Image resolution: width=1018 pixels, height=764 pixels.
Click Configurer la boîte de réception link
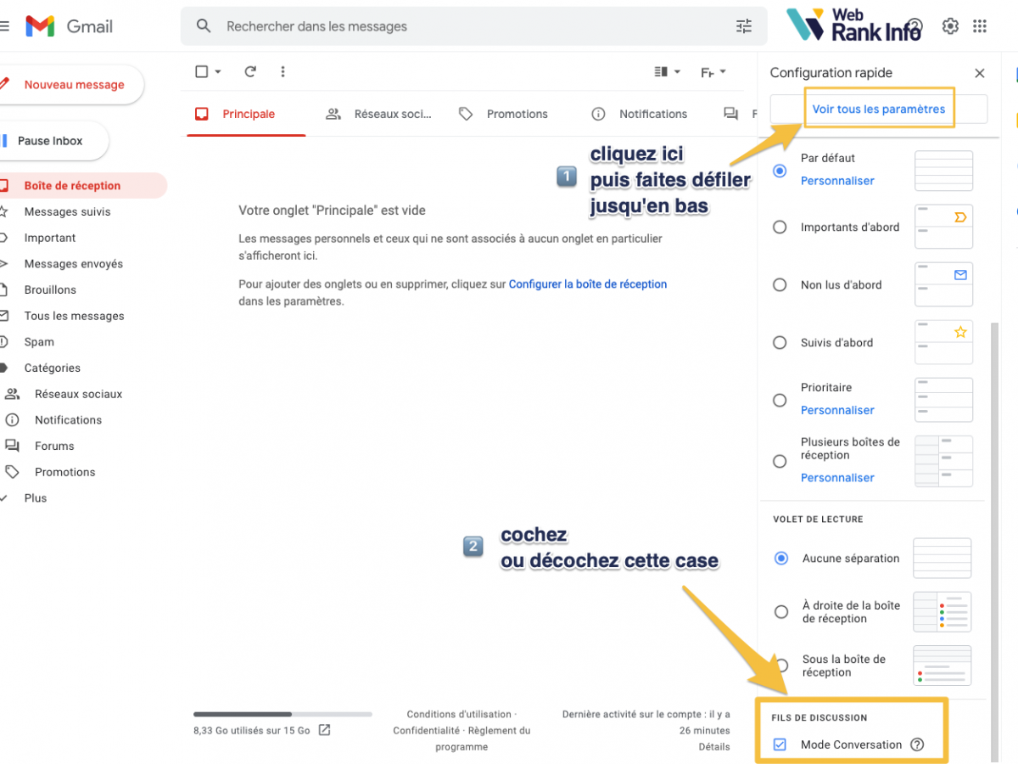click(x=587, y=284)
